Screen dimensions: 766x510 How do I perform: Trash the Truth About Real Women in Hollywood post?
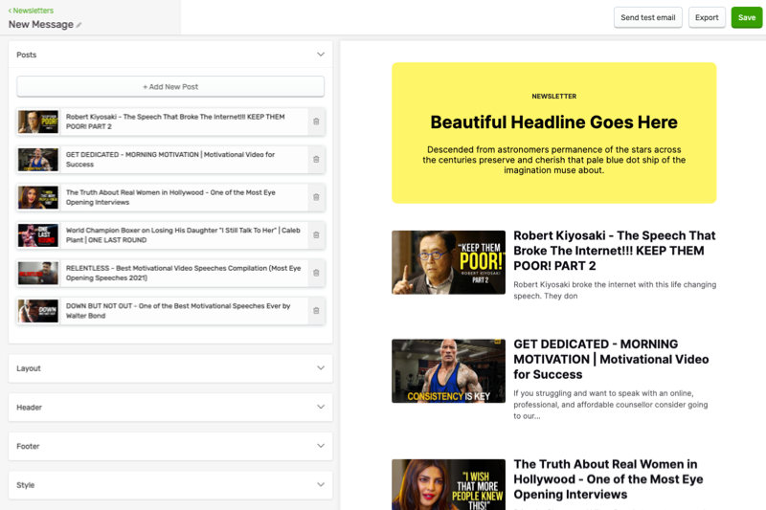pyautogui.click(x=316, y=197)
